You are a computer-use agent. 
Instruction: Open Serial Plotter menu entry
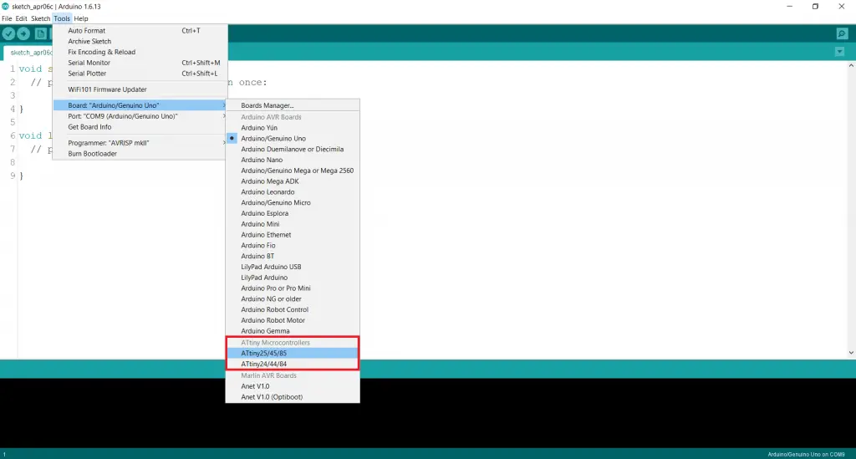coord(140,73)
